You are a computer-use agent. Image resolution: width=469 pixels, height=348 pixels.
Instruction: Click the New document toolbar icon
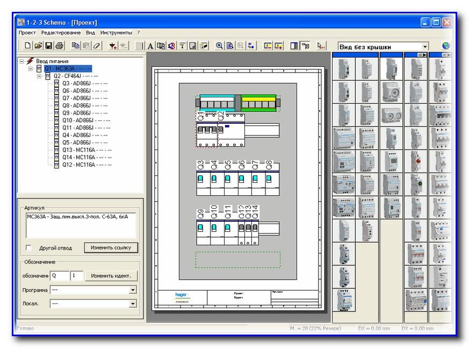pos(28,46)
